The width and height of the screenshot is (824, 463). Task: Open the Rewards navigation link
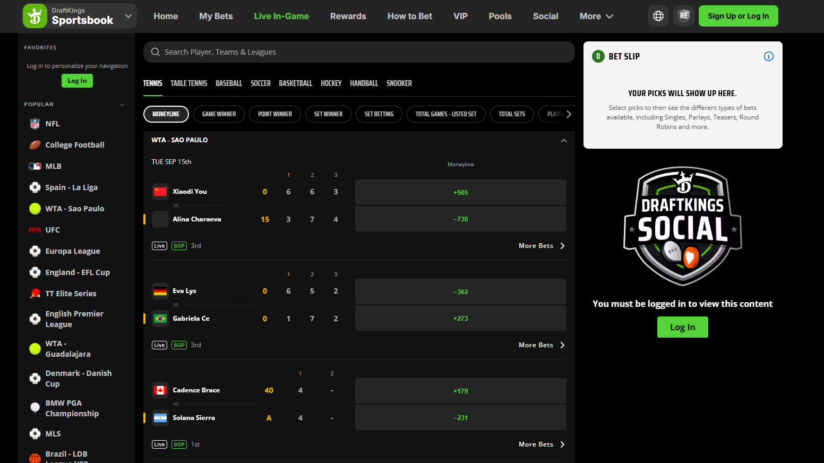348,16
